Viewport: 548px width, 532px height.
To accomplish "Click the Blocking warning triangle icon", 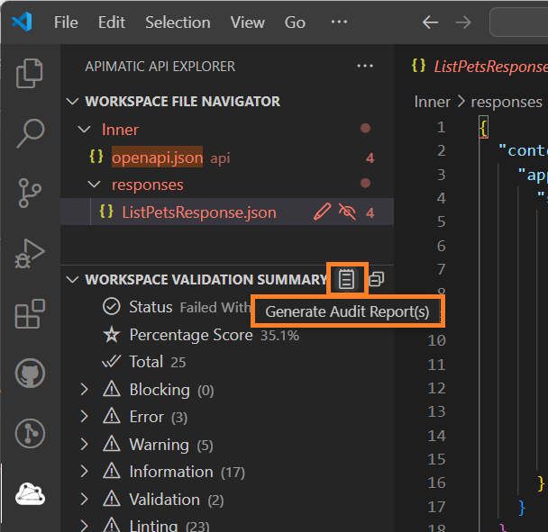I will pyautogui.click(x=112, y=389).
